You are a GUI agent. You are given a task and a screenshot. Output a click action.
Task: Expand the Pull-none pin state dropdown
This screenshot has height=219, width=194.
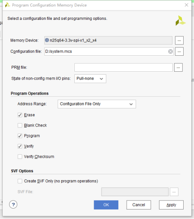pos(90,79)
